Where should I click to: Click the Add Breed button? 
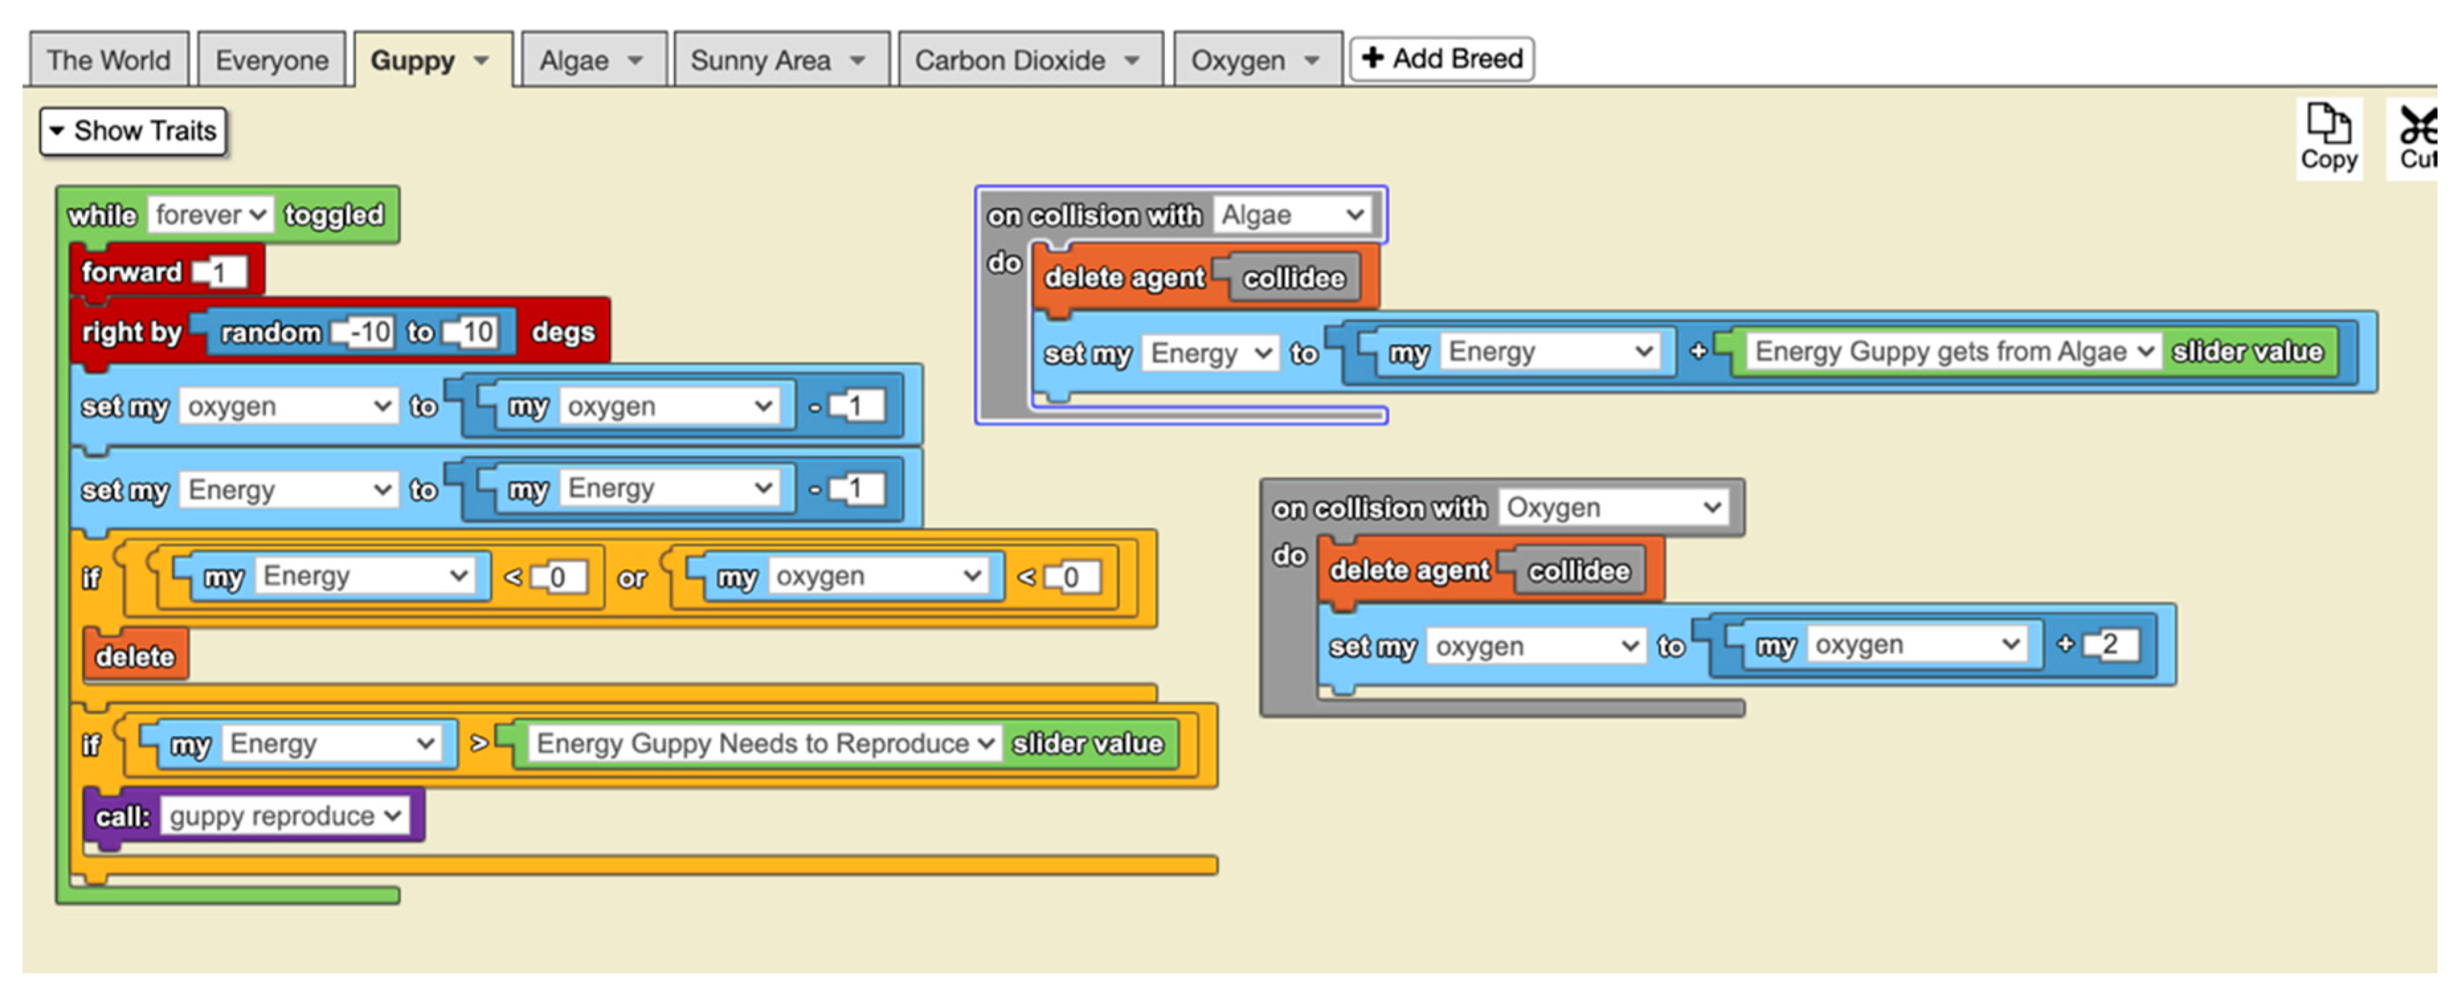pyautogui.click(x=1441, y=60)
